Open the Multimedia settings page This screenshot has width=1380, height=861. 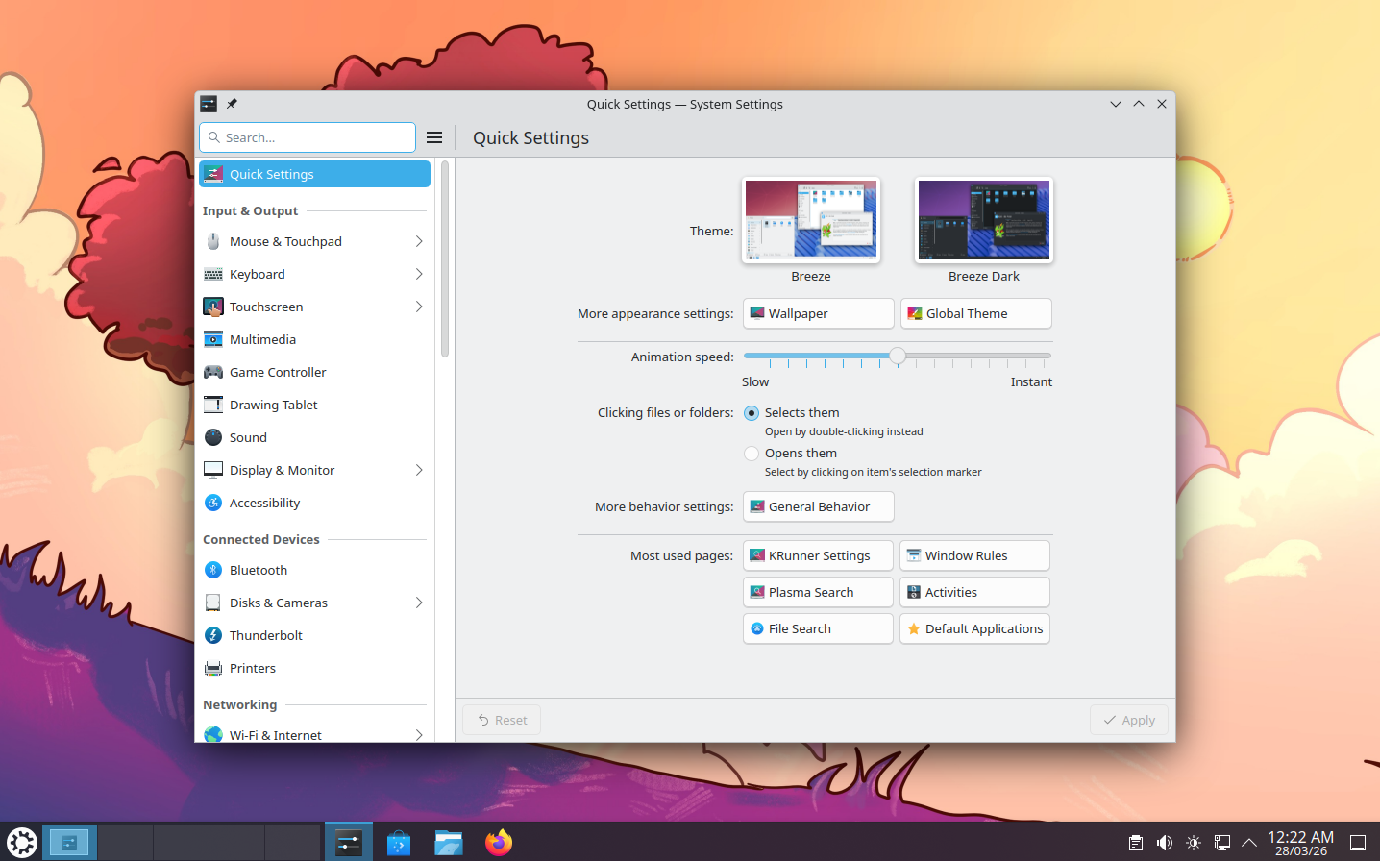coord(314,339)
